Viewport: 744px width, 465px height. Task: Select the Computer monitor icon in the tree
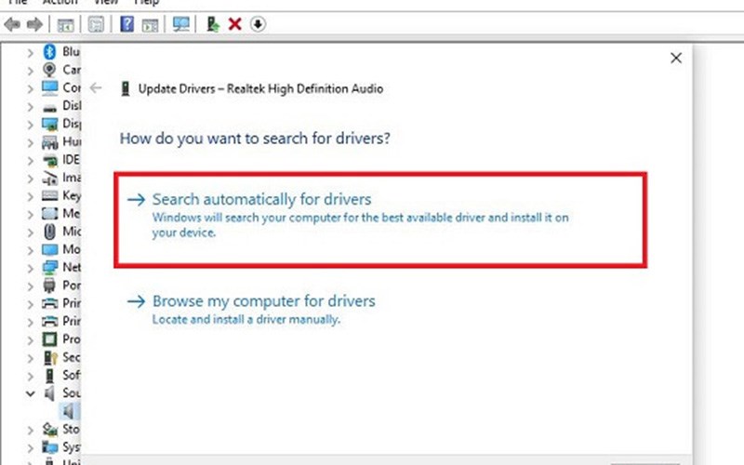coord(49,87)
